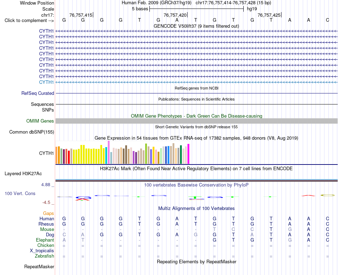Open the 'Gene Expression in 54 tissues from GTEx' title
The width and height of the screenshot is (338, 275).
pyautogui.click(x=196, y=138)
